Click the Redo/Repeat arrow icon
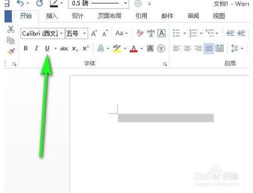Viewport: 253px width, 193px height. 39,3
